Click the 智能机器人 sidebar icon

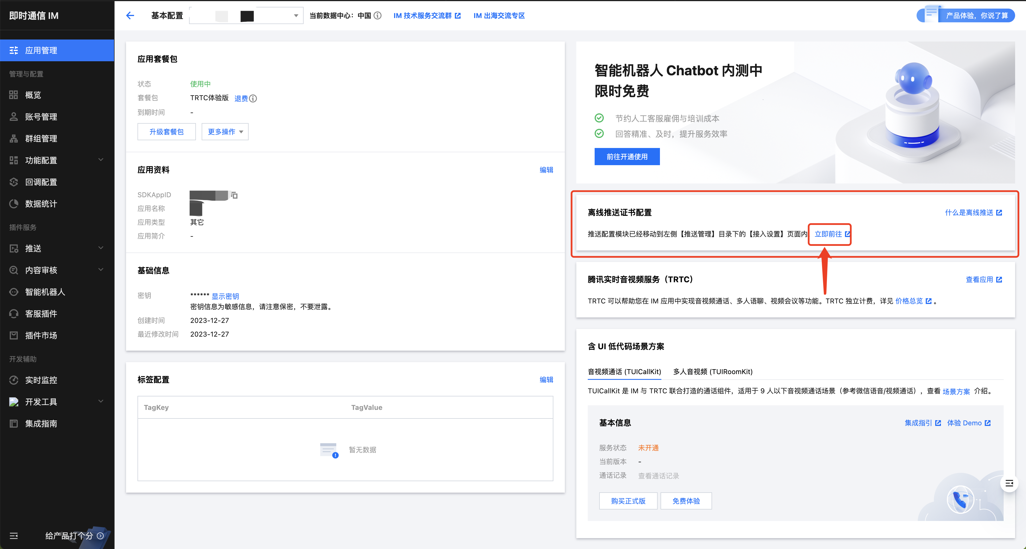(x=13, y=292)
